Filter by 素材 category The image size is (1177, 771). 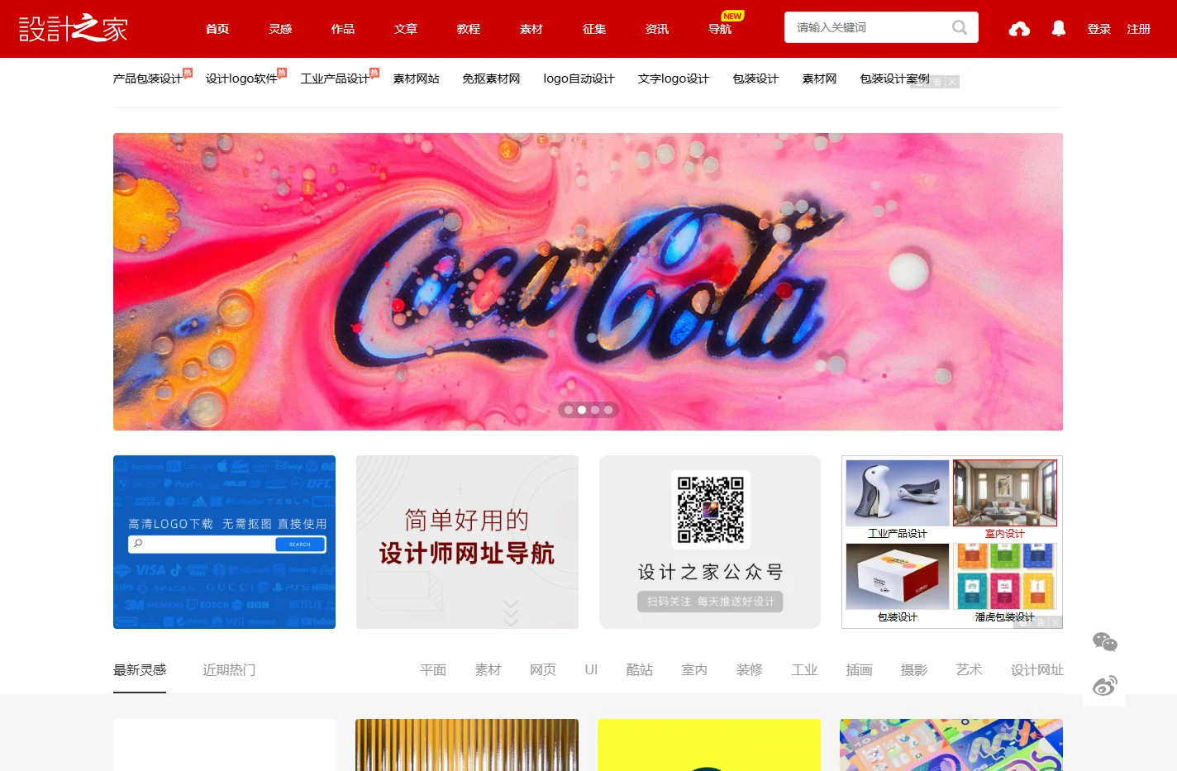[488, 670]
